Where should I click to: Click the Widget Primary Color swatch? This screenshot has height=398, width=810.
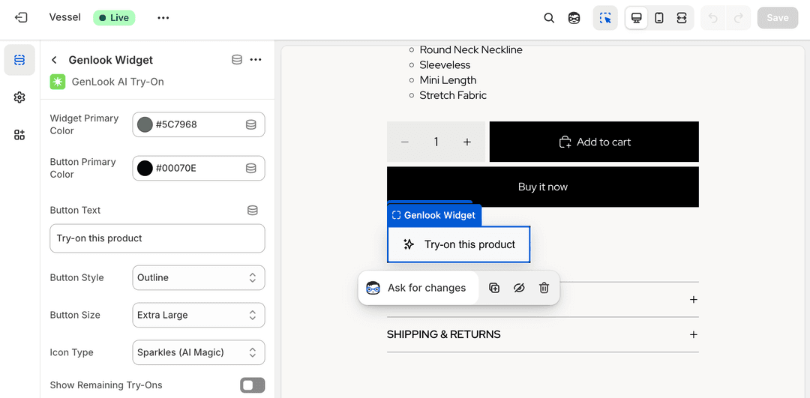click(x=145, y=124)
